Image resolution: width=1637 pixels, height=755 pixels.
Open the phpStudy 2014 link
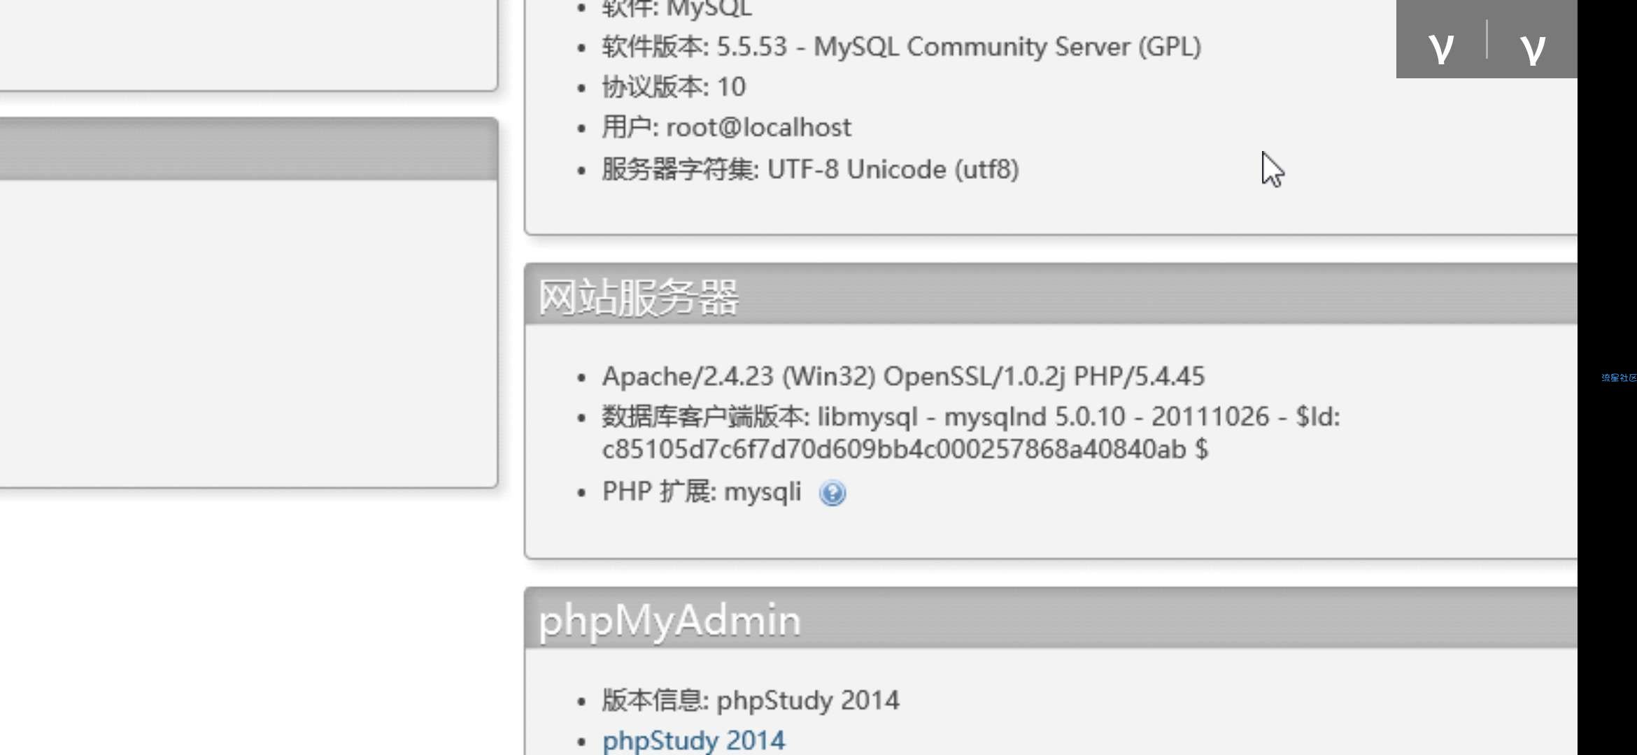coord(694,740)
